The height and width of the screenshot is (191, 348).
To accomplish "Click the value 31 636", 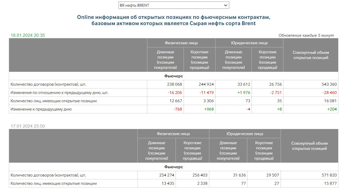I will pos(239,175).
